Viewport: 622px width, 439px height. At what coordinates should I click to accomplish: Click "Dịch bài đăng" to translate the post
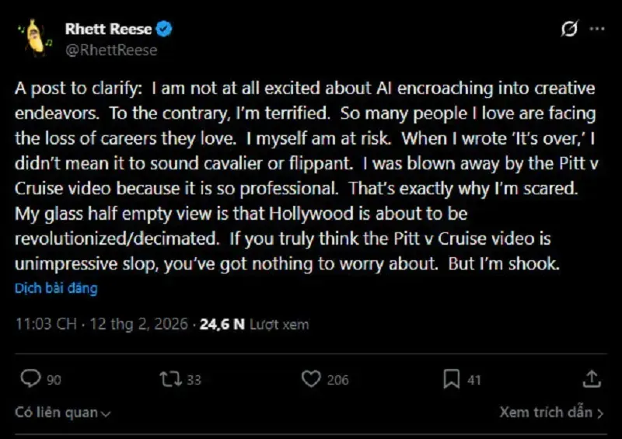click(56, 288)
